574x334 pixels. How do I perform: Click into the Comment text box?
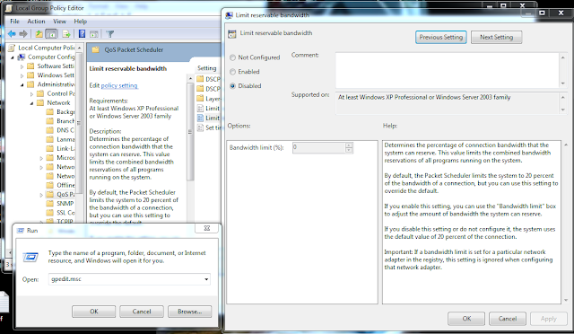448,70
